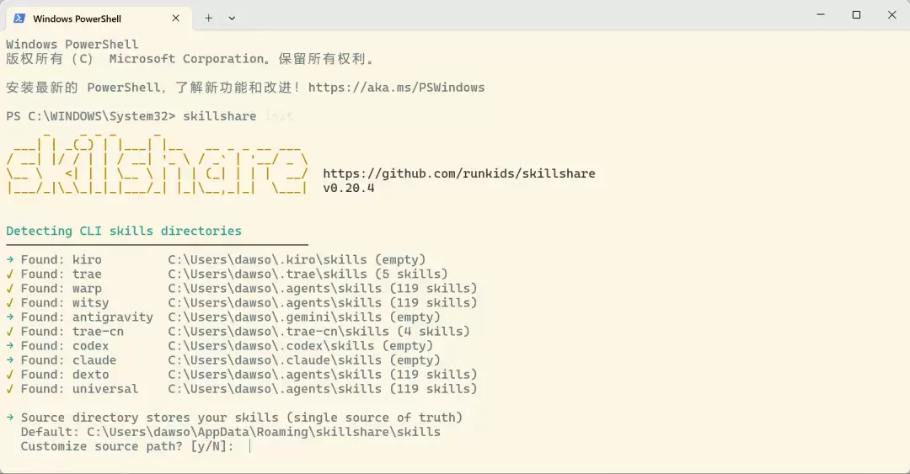Screen dimensions: 910x474
Task: Close the Windows PowerShell tab
Action: pyautogui.click(x=176, y=18)
